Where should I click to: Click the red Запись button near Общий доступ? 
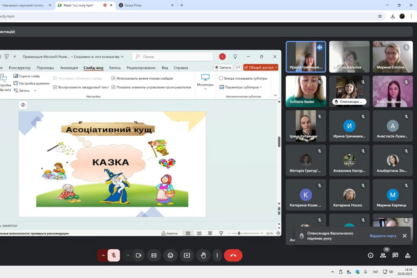click(223, 67)
